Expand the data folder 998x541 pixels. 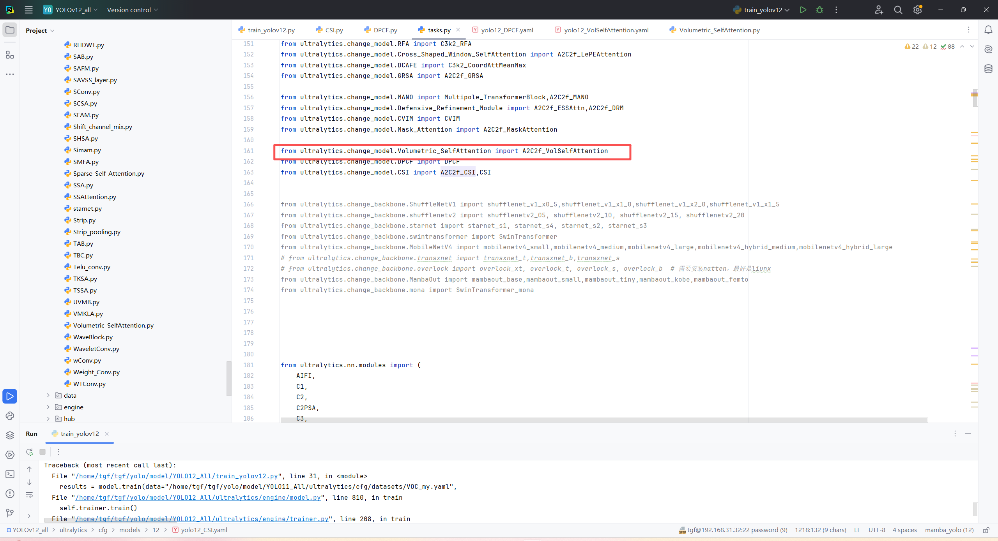pyautogui.click(x=48, y=395)
